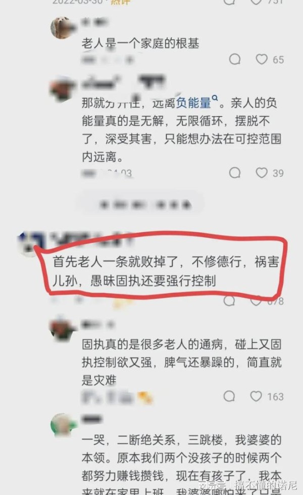Expand the blurred more-replies pill

pos(141,204)
